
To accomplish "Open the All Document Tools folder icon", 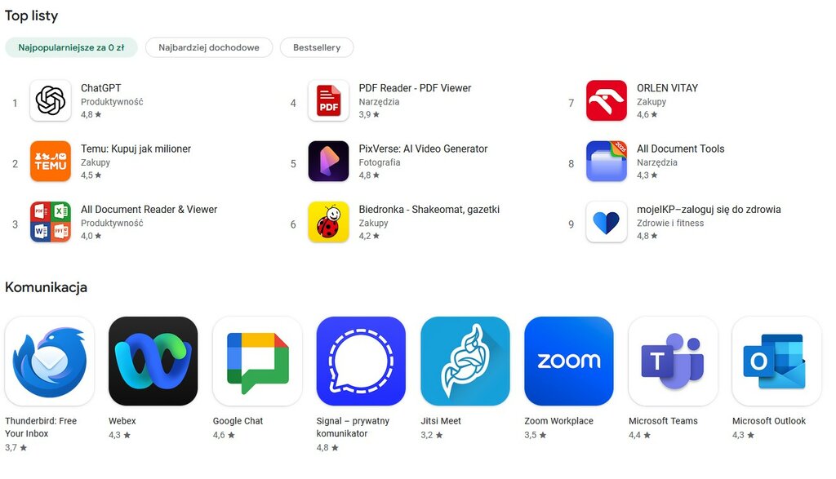I will (x=607, y=162).
